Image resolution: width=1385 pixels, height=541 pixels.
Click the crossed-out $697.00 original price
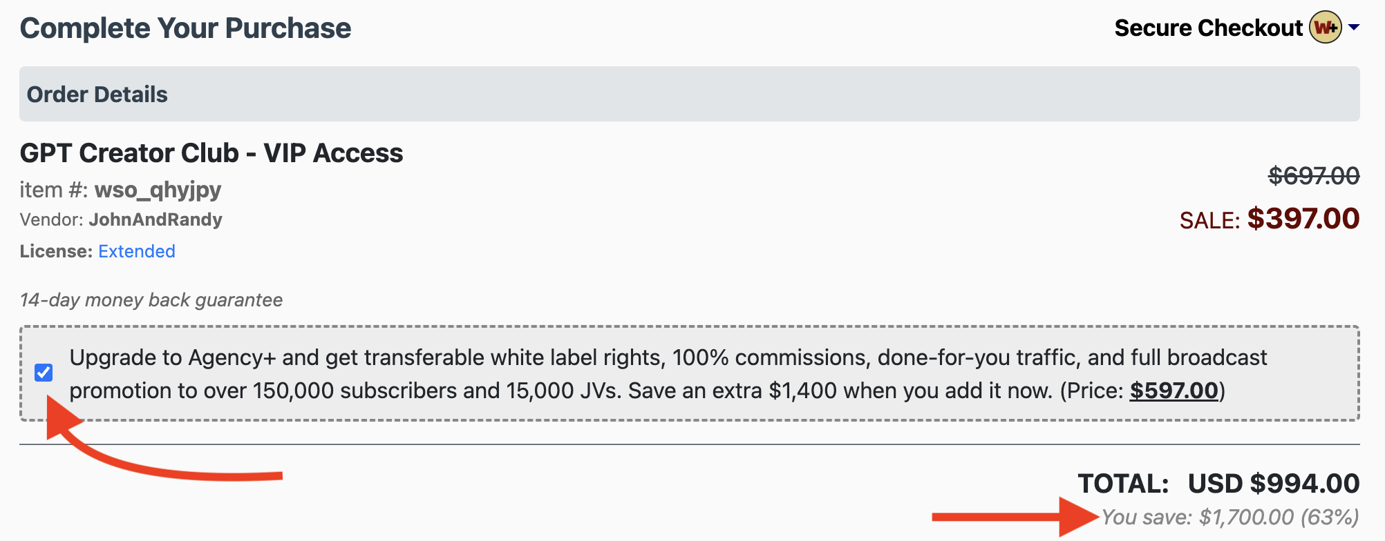pyautogui.click(x=1314, y=176)
